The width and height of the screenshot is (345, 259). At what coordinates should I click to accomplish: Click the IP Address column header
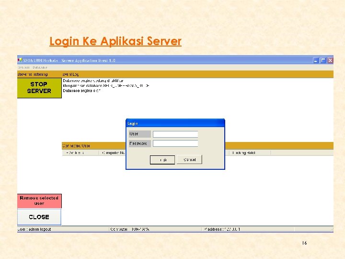[x=81, y=153]
